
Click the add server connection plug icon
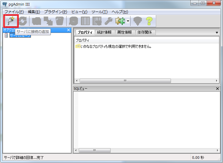[11, 21]
